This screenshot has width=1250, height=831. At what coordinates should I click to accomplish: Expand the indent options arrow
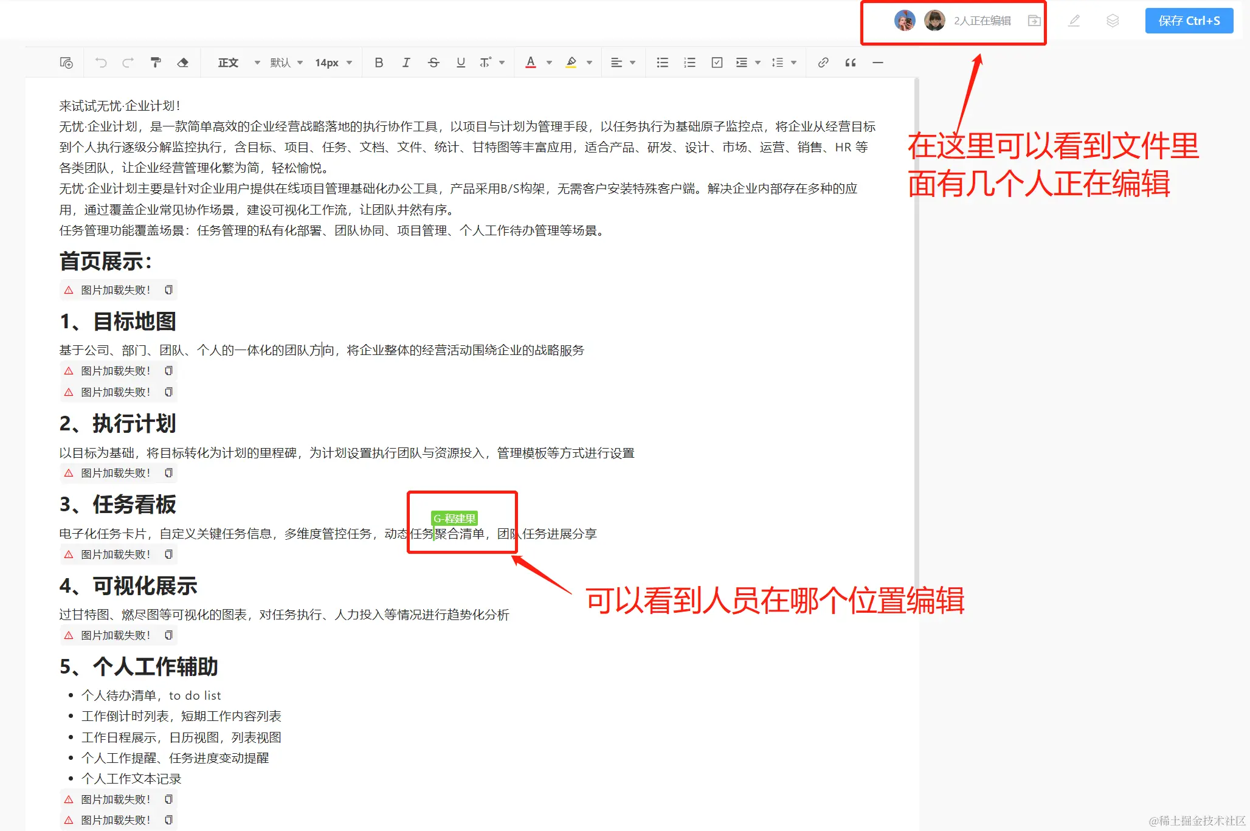(x=758, y=63)
